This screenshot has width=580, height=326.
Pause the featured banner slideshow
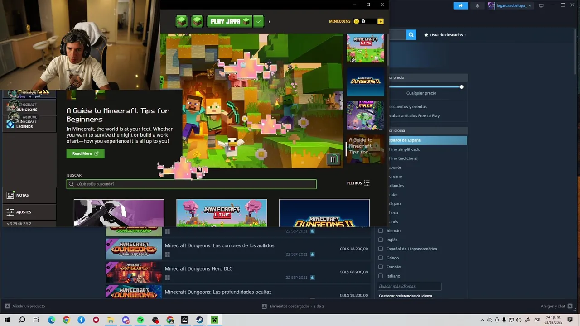[x=333, y=159]
